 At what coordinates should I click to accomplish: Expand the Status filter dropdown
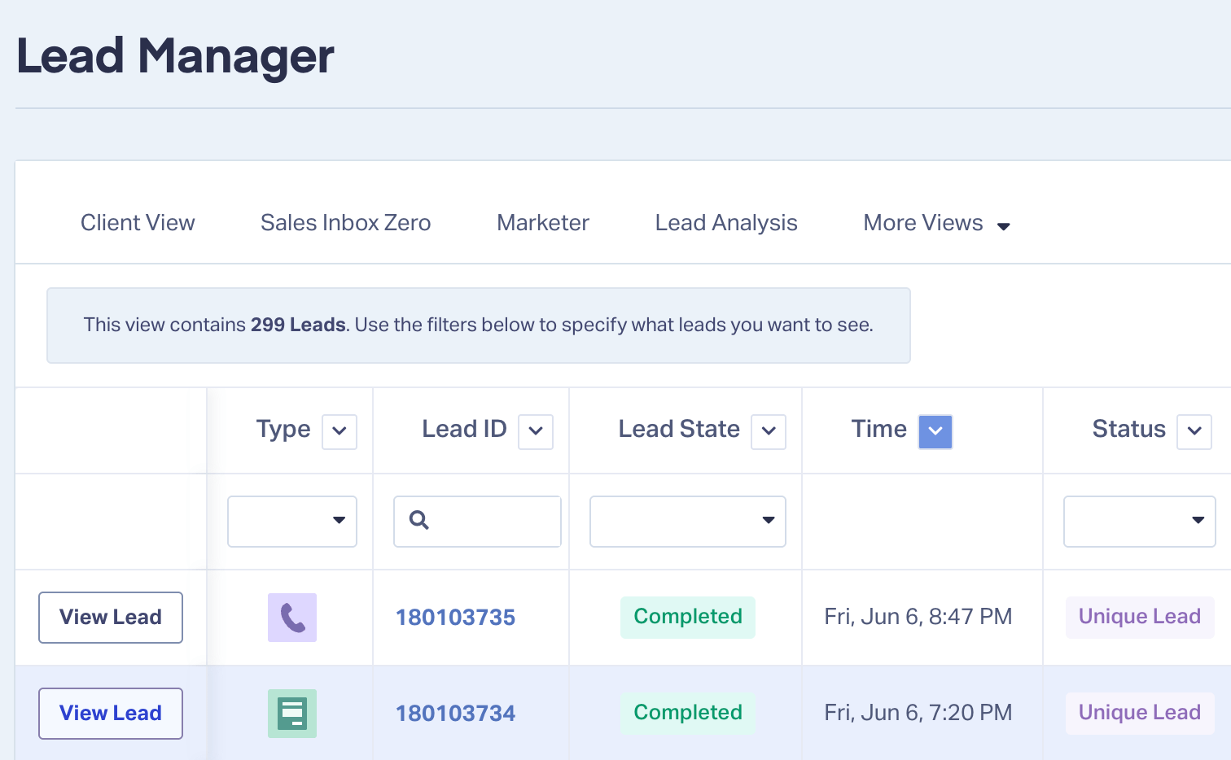(1140, 522)
